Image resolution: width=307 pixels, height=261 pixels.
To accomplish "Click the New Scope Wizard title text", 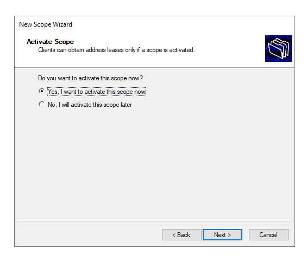I will [x=46, y=24].
